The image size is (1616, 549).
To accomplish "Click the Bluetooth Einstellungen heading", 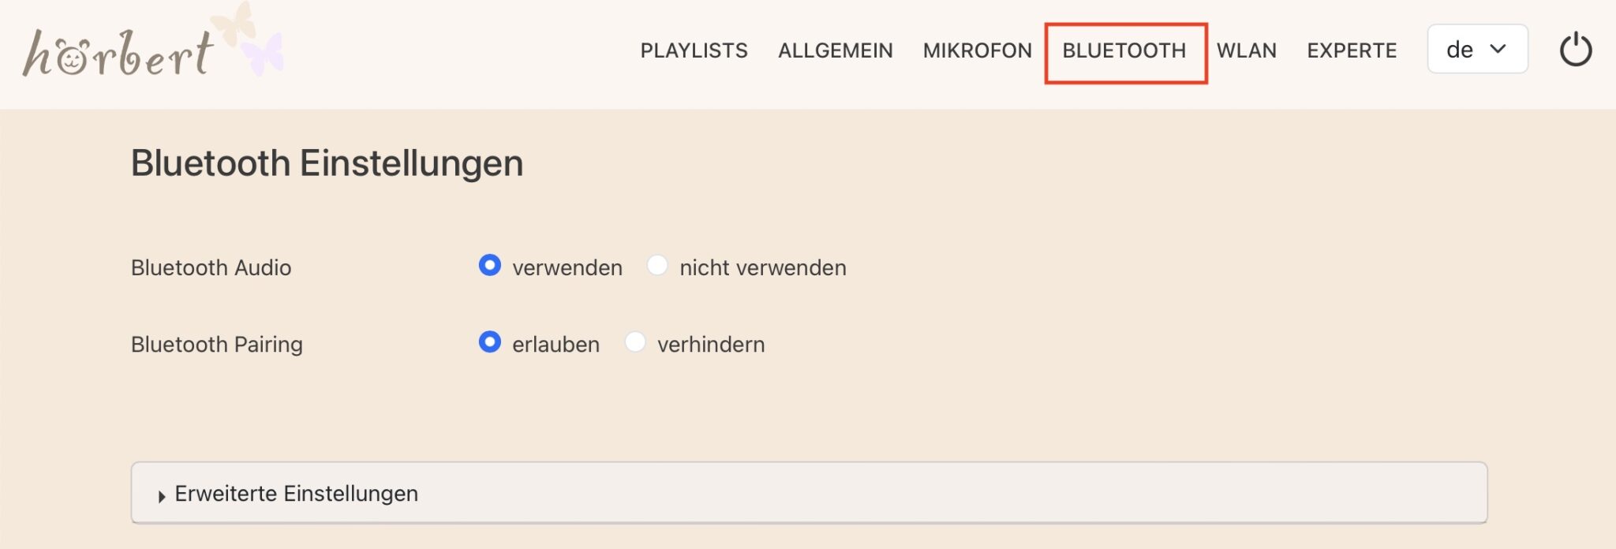I will (x=327, y=163).
